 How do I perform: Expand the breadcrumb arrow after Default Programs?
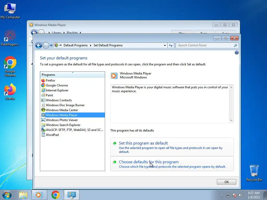(90, 45)
